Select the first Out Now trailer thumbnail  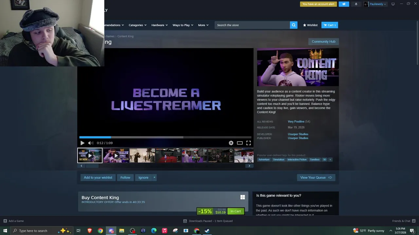pos(90,155)
